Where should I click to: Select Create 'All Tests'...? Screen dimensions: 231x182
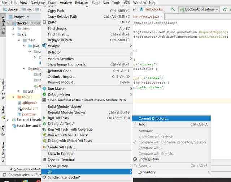[x=87, y=147]
